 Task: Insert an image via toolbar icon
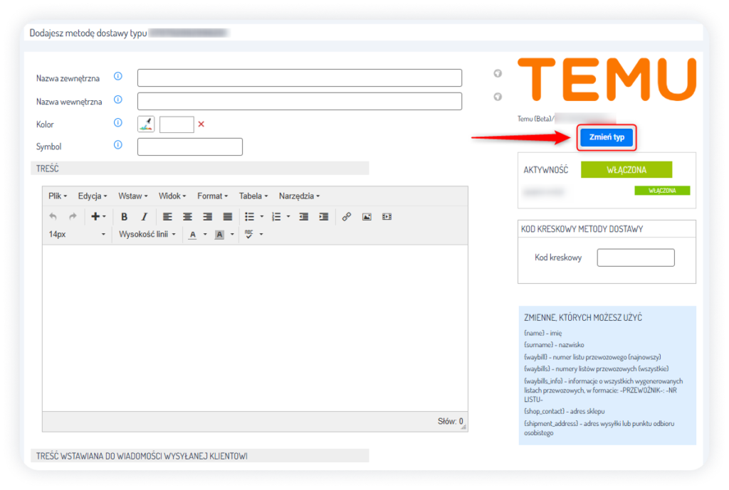pos(367,217)
